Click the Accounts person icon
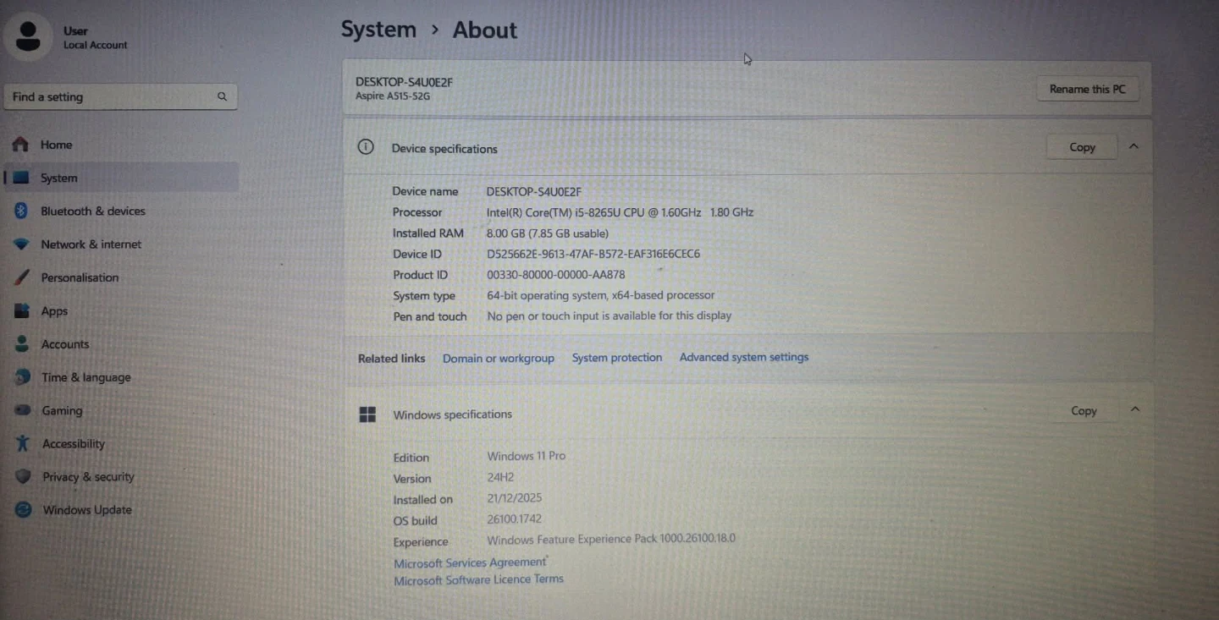The width and height of the screenshot is (1219, 620). tap(23, 344)
